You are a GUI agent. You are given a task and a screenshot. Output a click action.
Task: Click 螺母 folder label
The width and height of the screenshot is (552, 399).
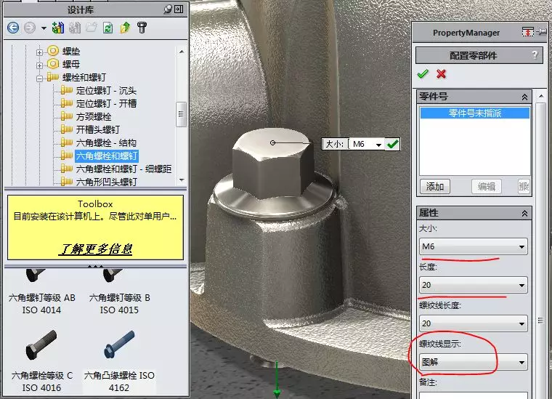tap(71, 65)
